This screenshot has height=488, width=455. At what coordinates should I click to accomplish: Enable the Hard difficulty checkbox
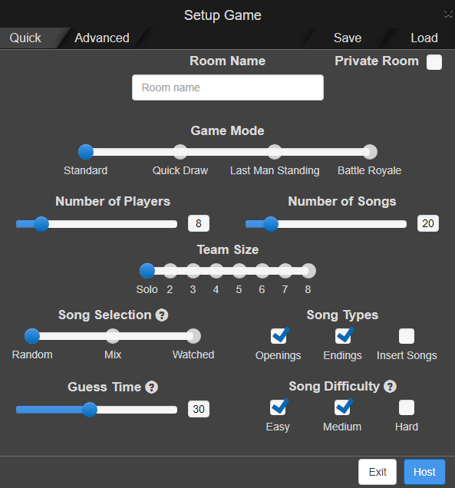(x=407, y=407)
